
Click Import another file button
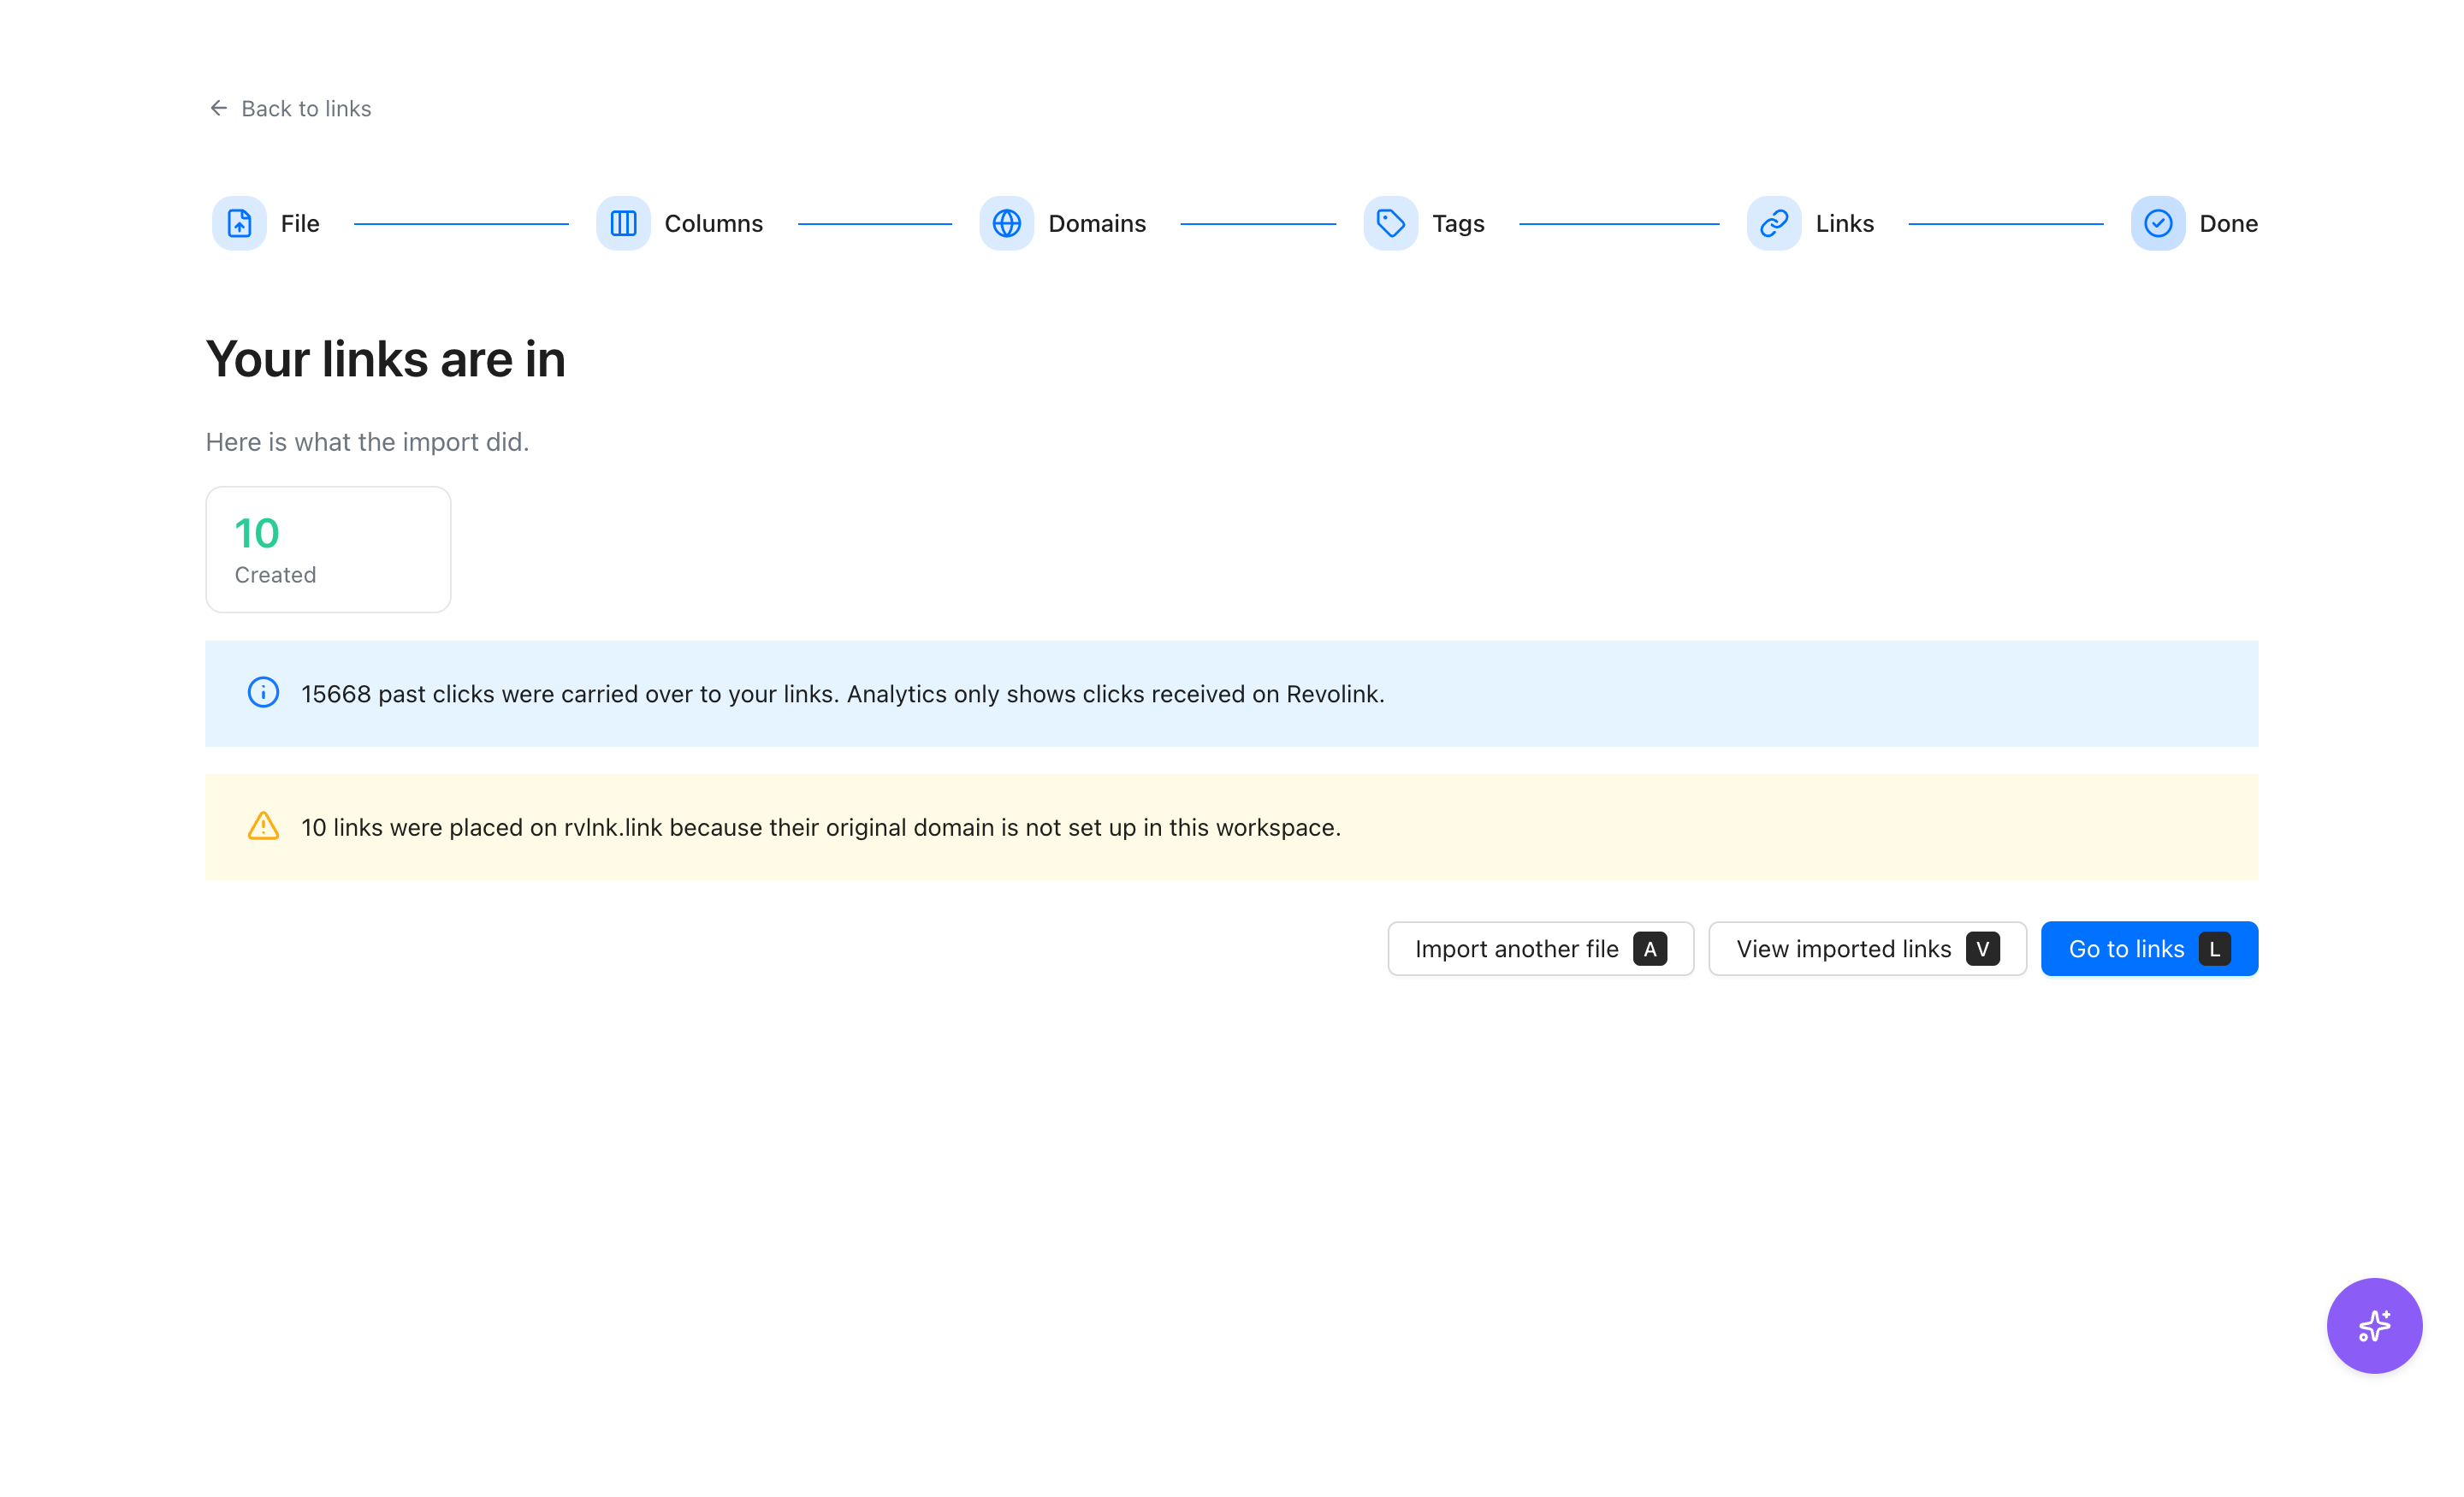pyautogui.click(x=1540, y=948)
